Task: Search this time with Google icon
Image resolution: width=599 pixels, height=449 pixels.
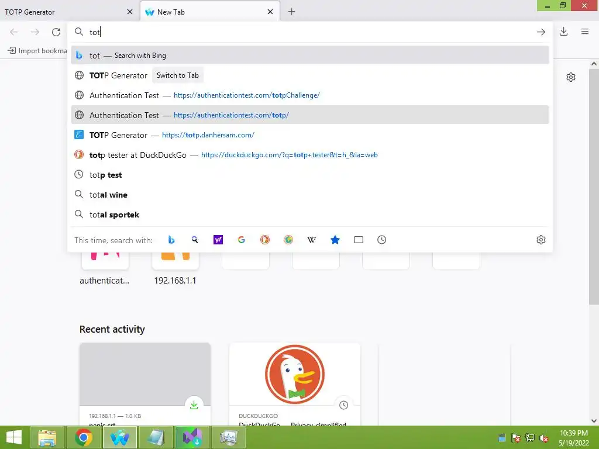Action: [x=242, y=240]
